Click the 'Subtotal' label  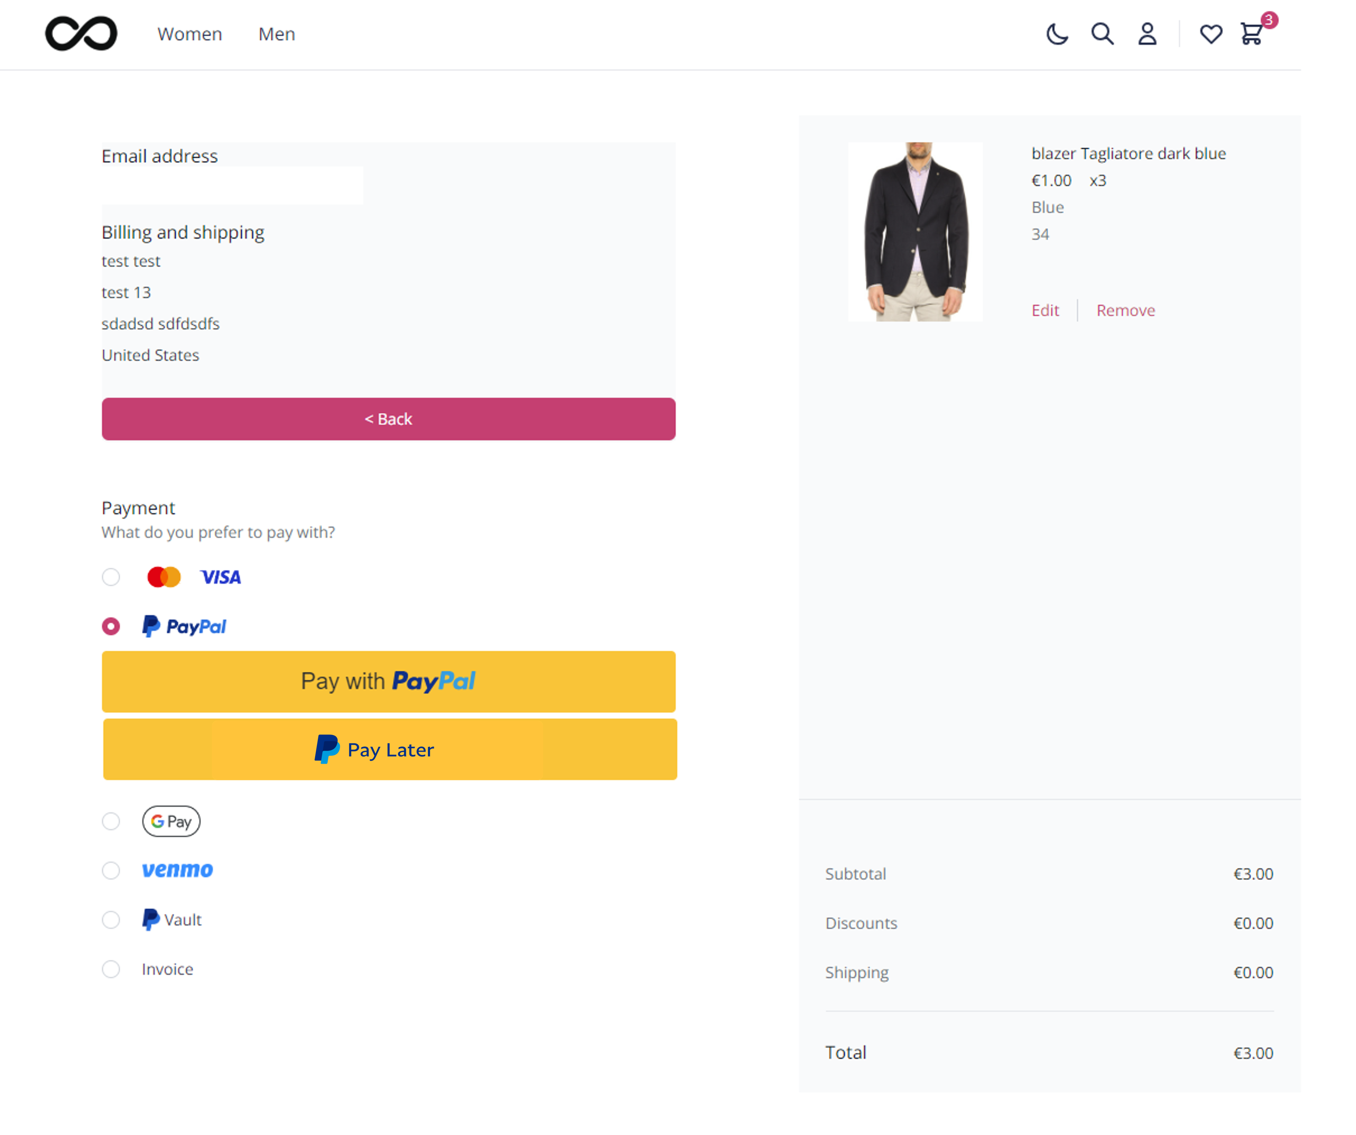click(856, 874)
